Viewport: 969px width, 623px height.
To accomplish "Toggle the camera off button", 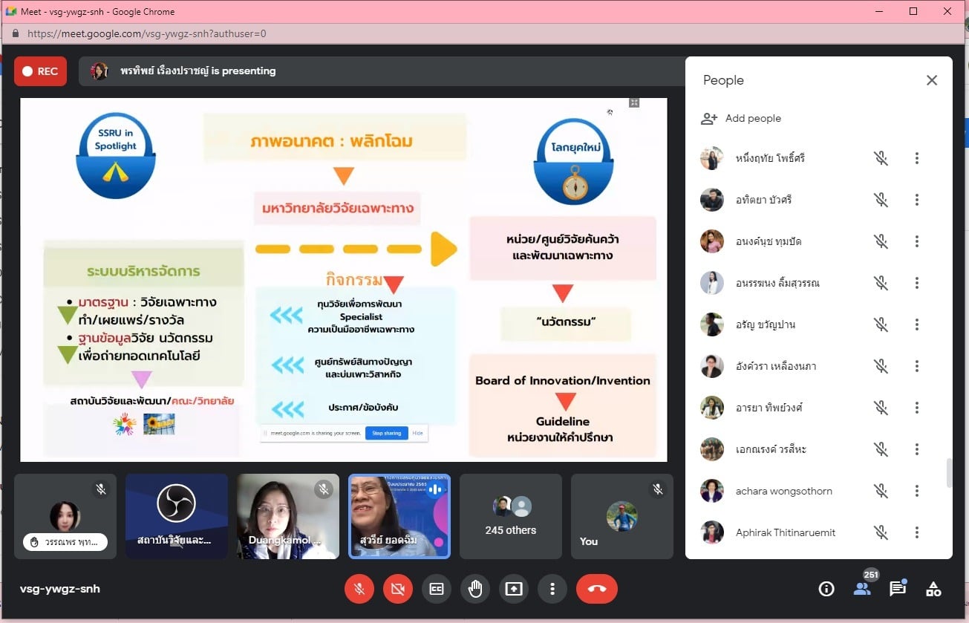I will click(x=398, y=589).
